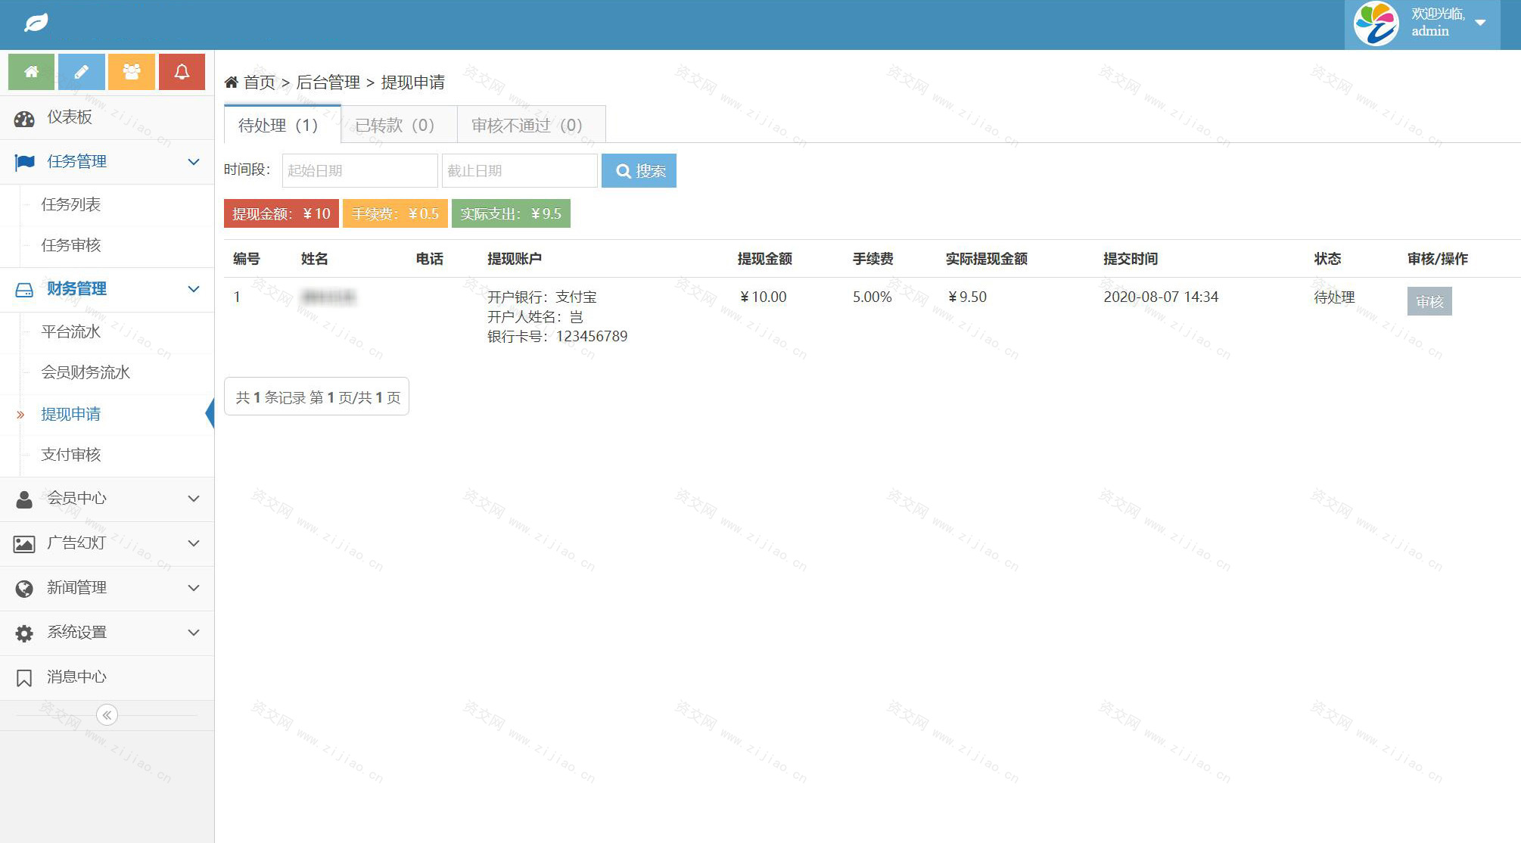Click the bookmark icon beside 消息中心
1521x843 pixels.
[x=24, y=678]
